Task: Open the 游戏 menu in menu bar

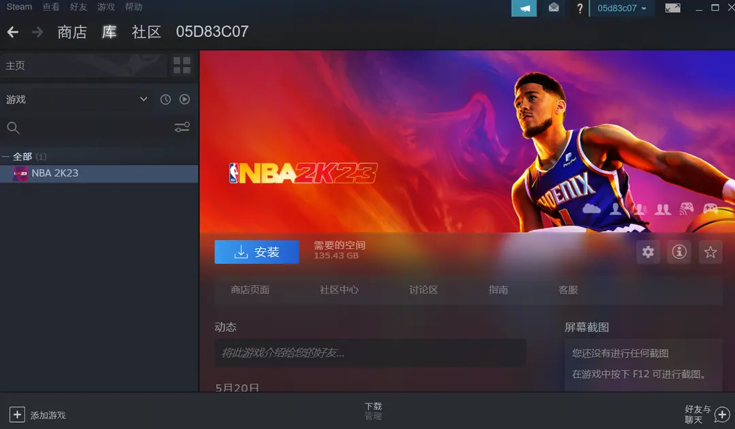Action: point(106,7)
